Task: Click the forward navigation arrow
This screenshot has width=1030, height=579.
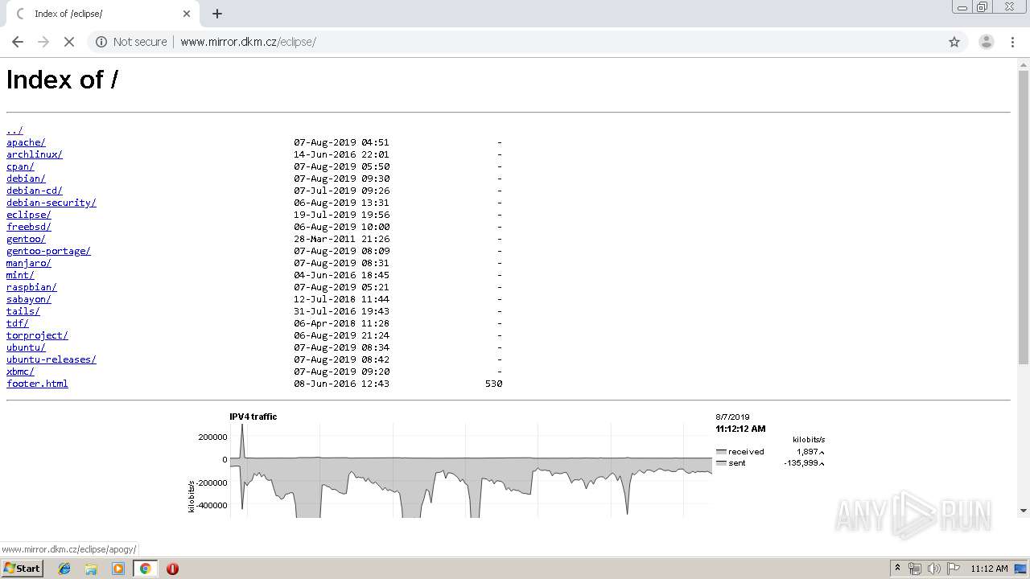Action: 43,42
